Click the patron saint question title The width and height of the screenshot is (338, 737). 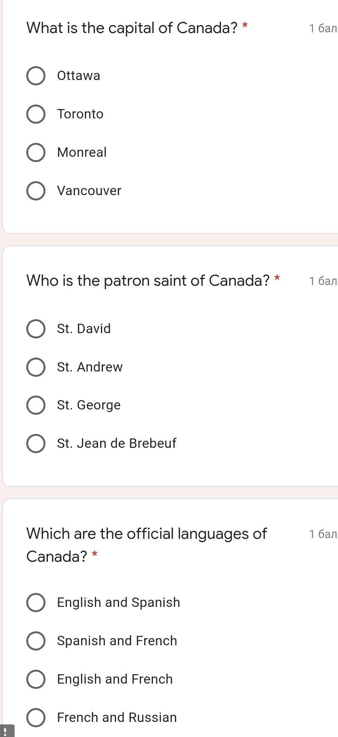[148, 281]
